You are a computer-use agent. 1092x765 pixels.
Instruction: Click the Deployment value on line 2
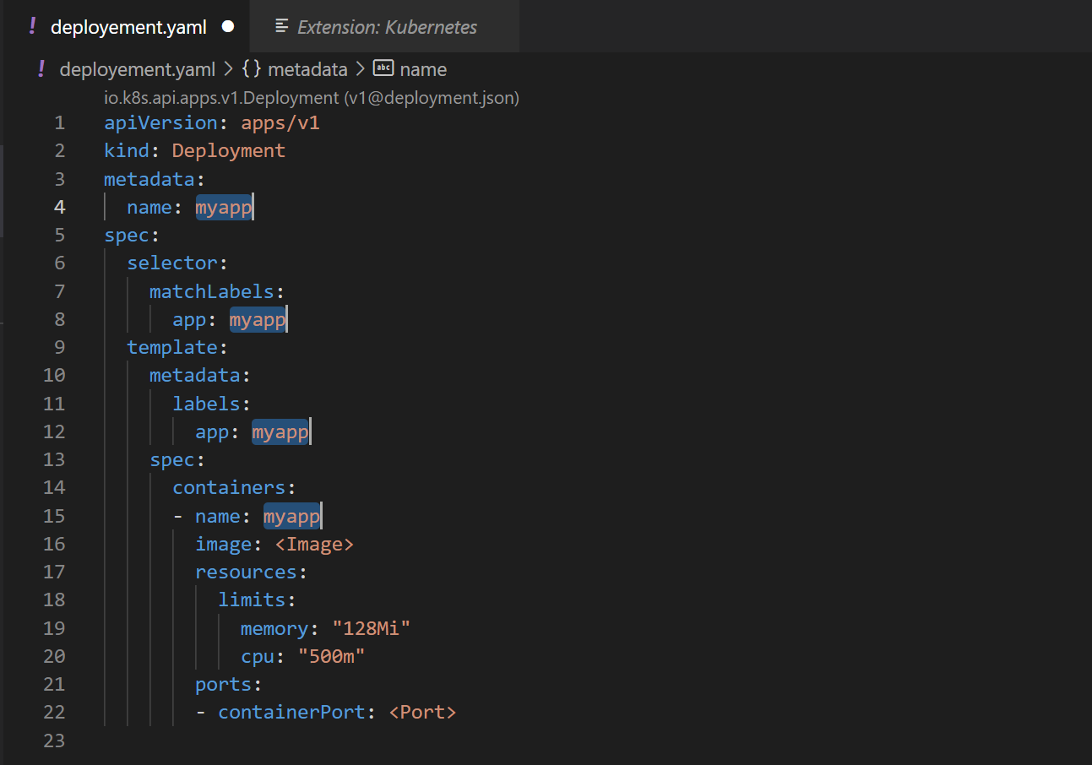(229, 150)
